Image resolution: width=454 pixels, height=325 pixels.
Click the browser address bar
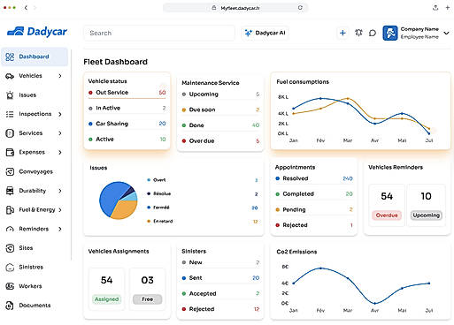tap(235, 8)
